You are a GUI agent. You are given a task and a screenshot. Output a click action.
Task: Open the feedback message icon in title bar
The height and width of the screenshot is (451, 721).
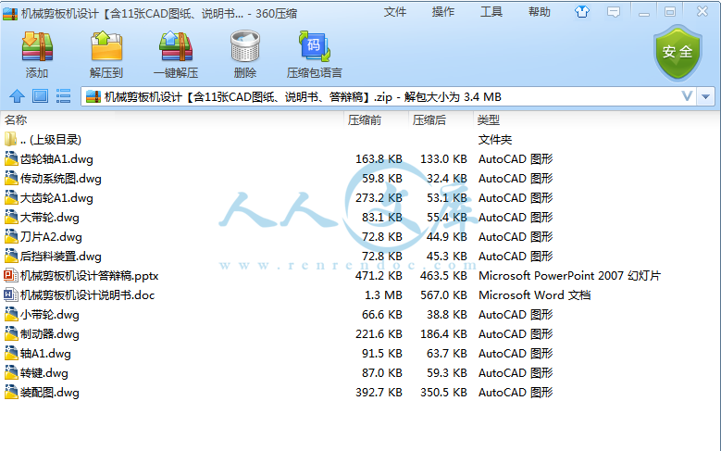pyautogui.click(x=614, y=12)
